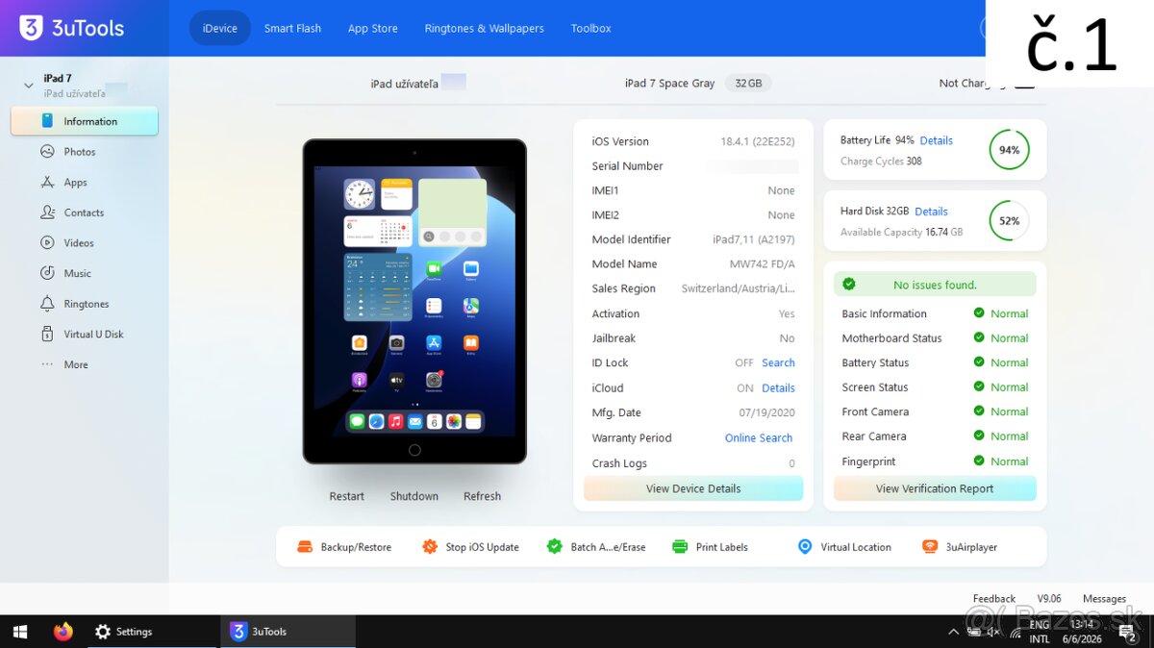Screen dimensions: 1154x648
Task: Click the 32GB storage badge
Action: point(748,83)
